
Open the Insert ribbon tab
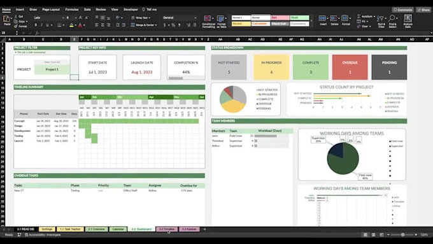tap(20, 10)
